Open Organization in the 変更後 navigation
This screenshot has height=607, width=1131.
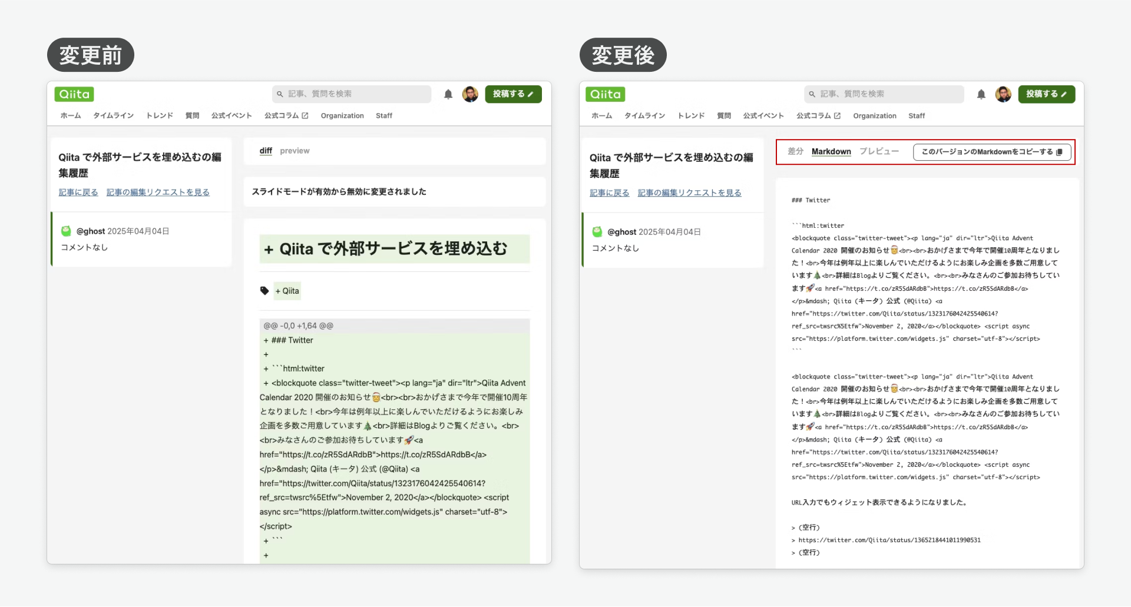pyautogui.click(x=875, y=116)
